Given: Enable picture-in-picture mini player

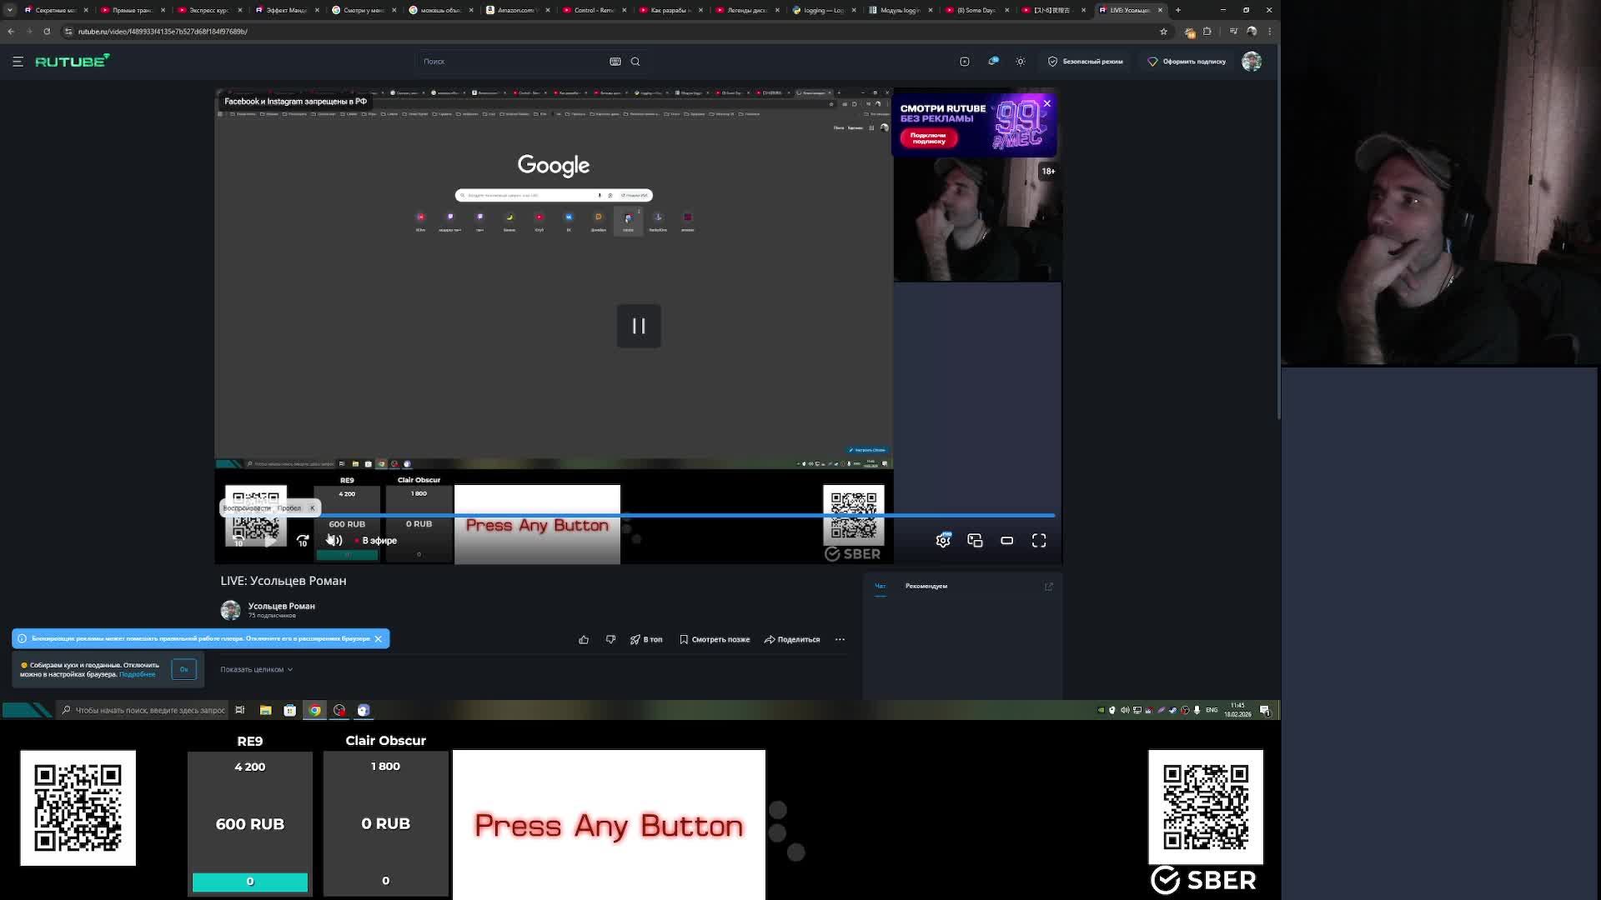Looking at the screenshot, I should tap(975, 541).
